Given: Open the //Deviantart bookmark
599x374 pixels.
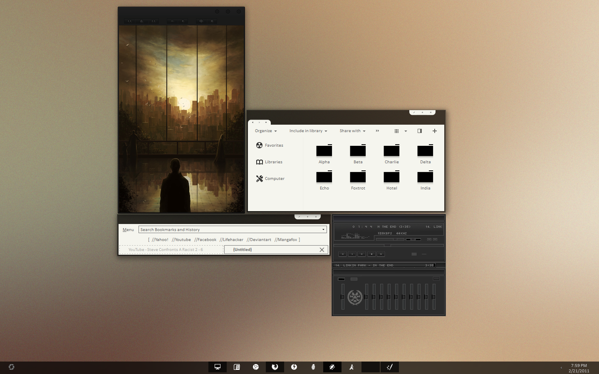Looking at the screenshot, I should click(x=259, y=240).
